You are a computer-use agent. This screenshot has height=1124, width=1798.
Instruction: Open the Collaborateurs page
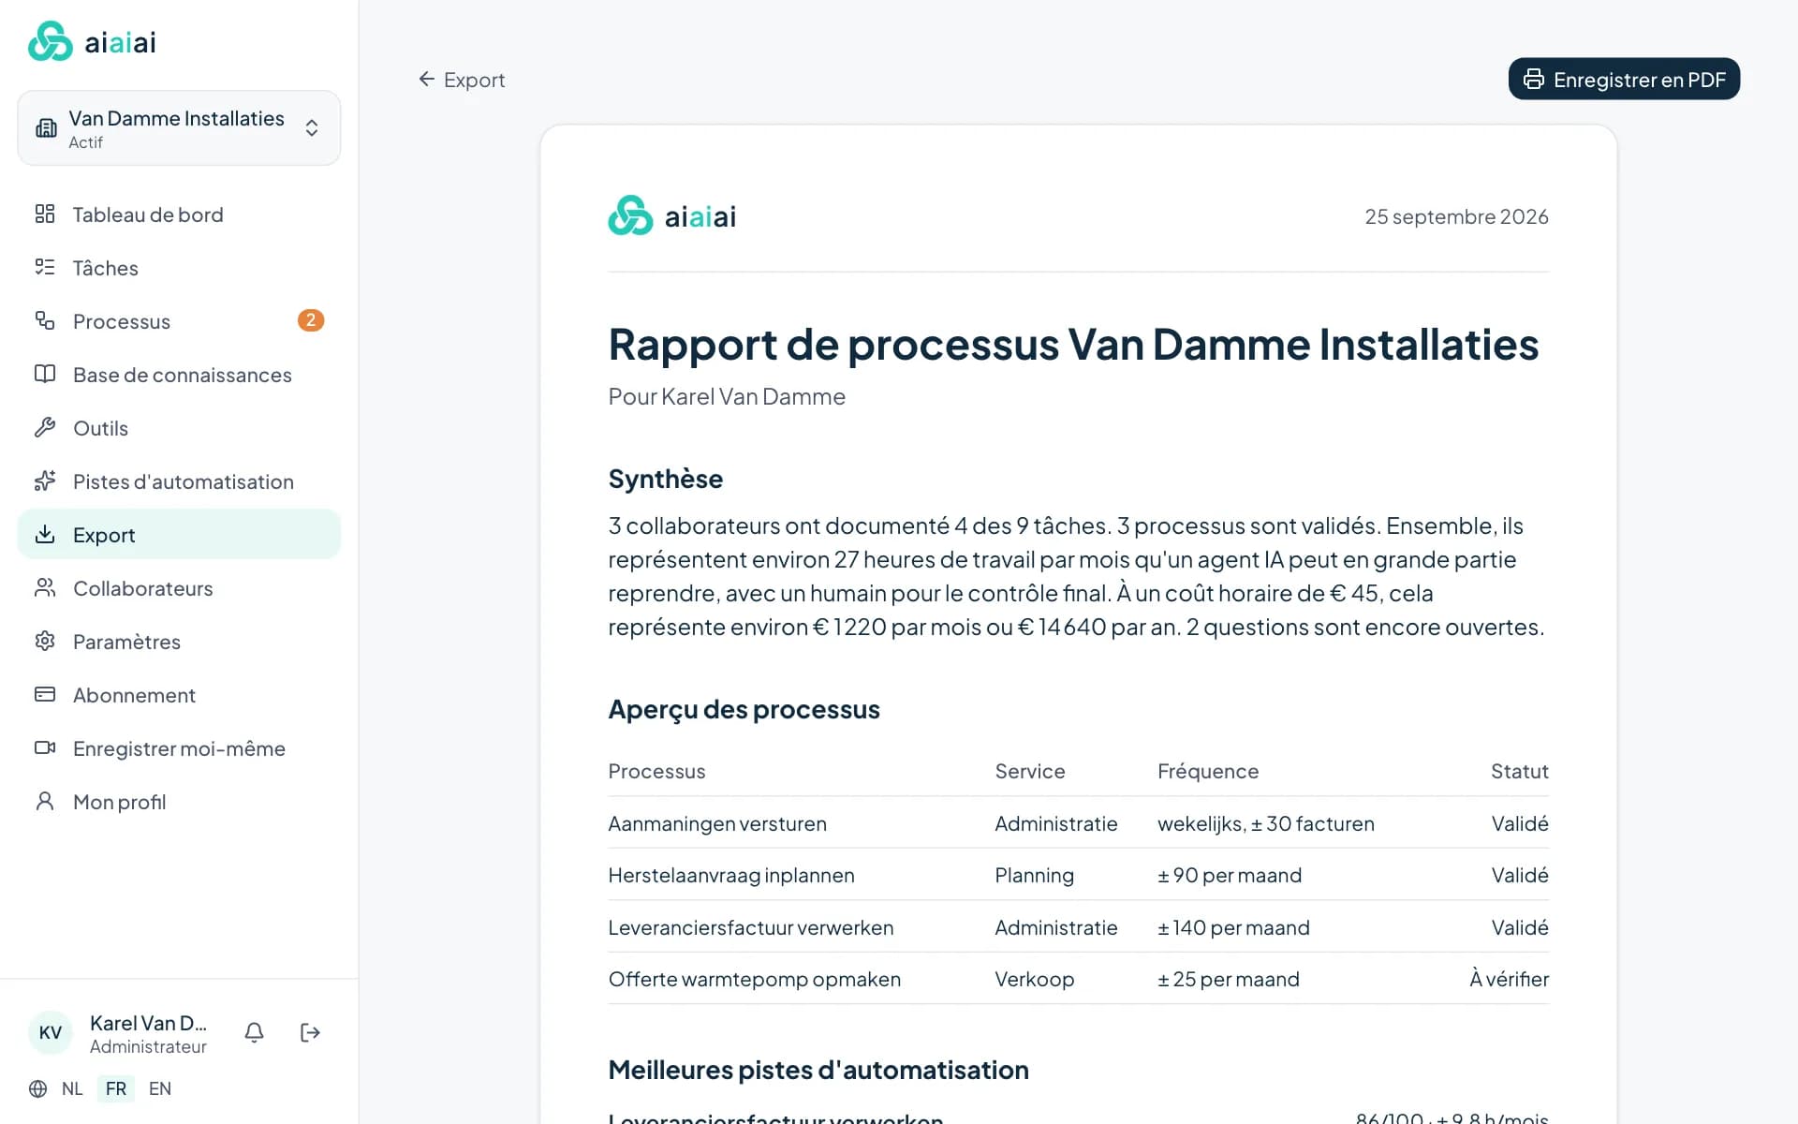click(179, 588)
